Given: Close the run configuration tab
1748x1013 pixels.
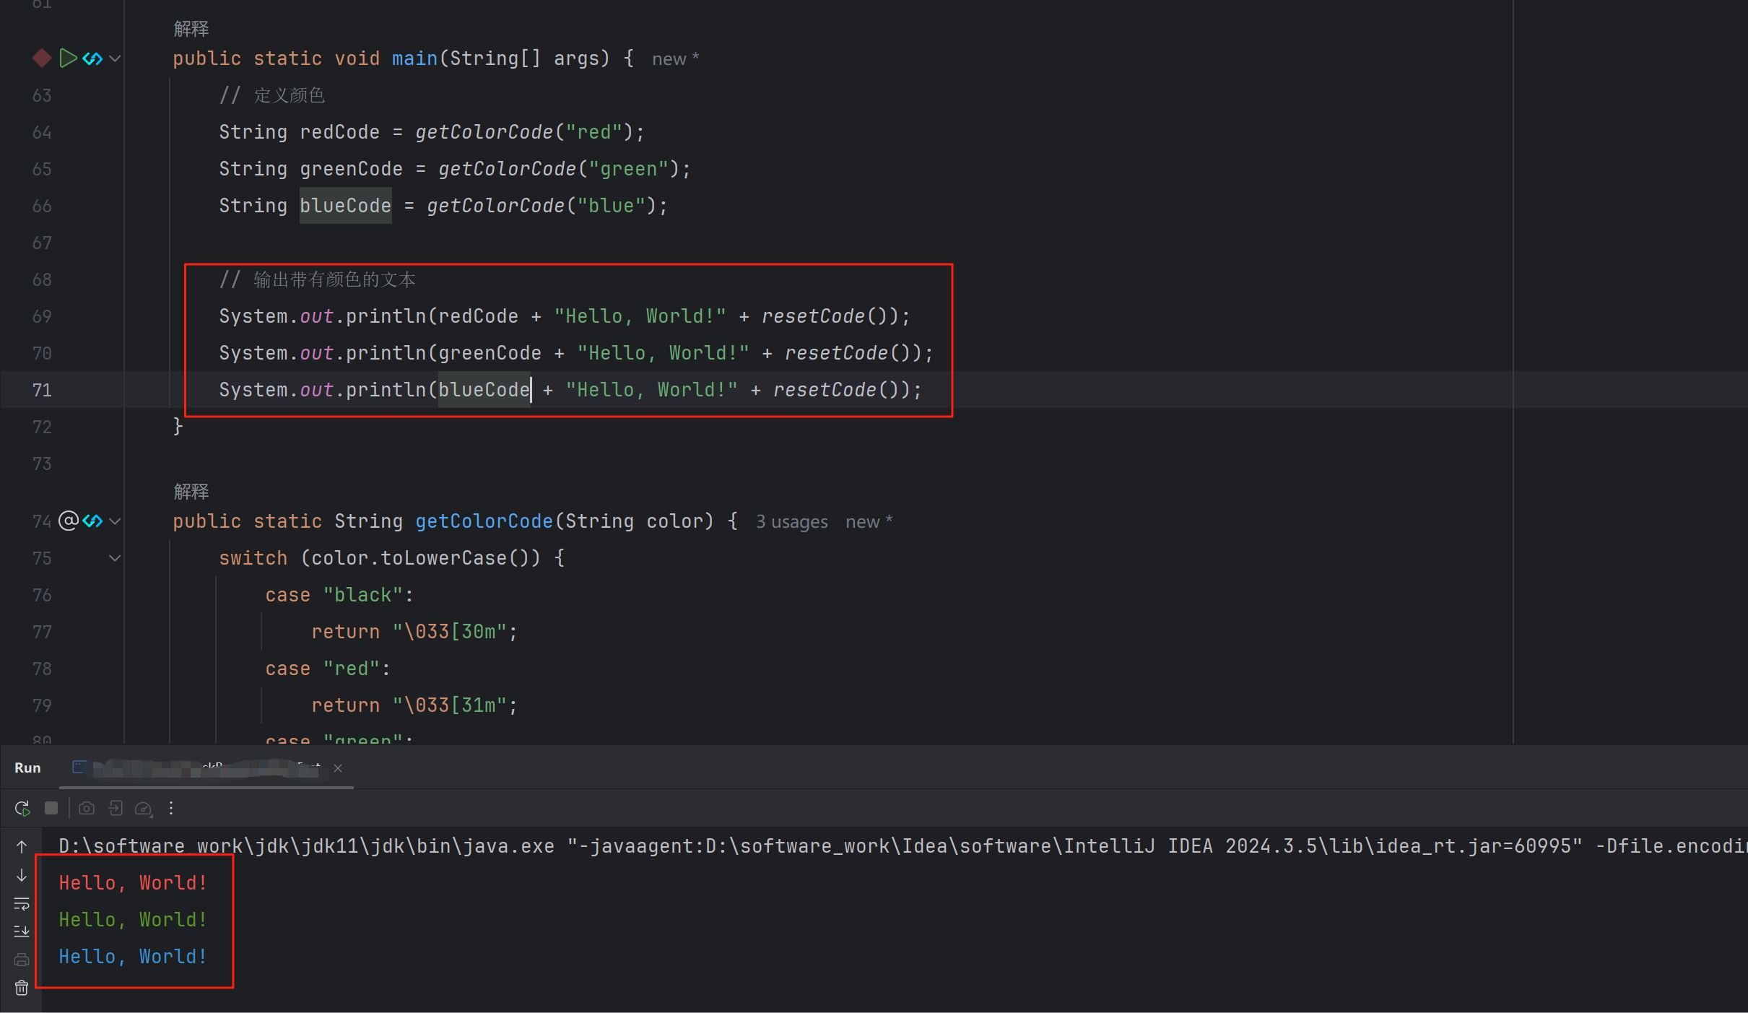Looking at the screenshot, I should tap(338, 768).
